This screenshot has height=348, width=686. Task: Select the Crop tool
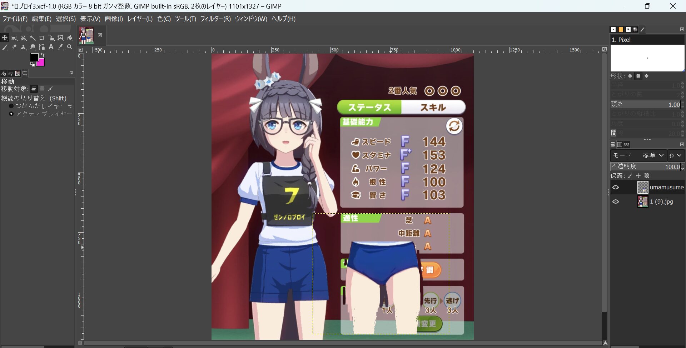tap(42, 38)
